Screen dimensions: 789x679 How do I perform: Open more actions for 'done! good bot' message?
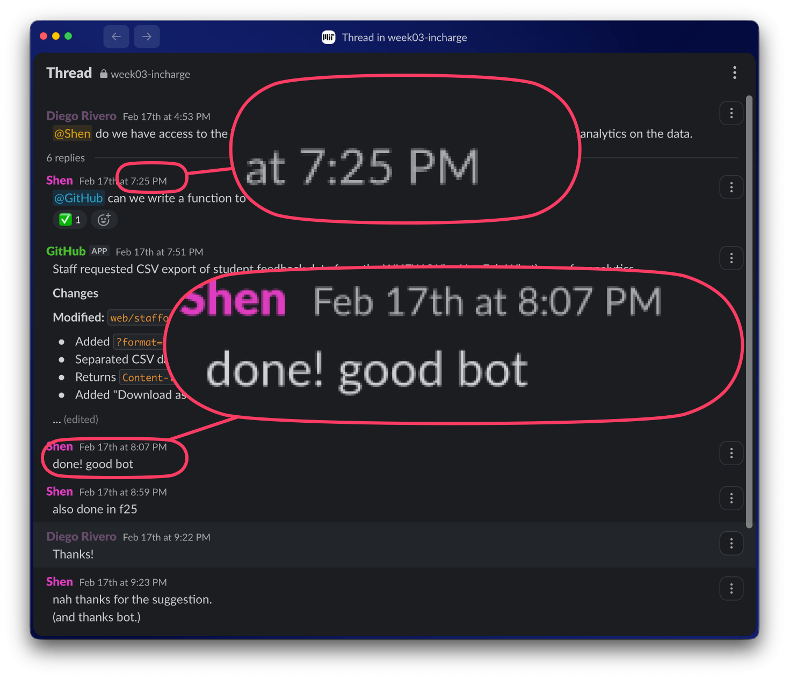point(731,453)
